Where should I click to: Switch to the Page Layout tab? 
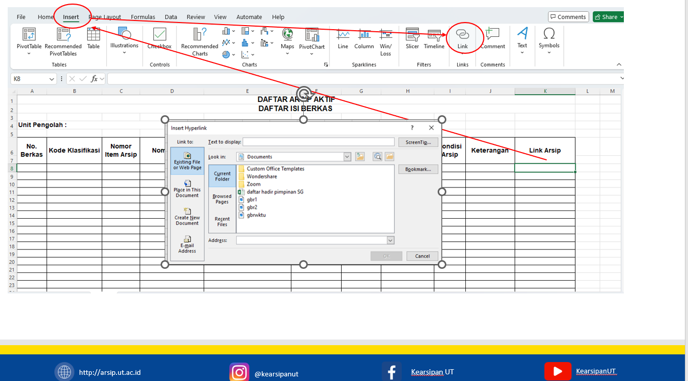[x=105, y=17]
